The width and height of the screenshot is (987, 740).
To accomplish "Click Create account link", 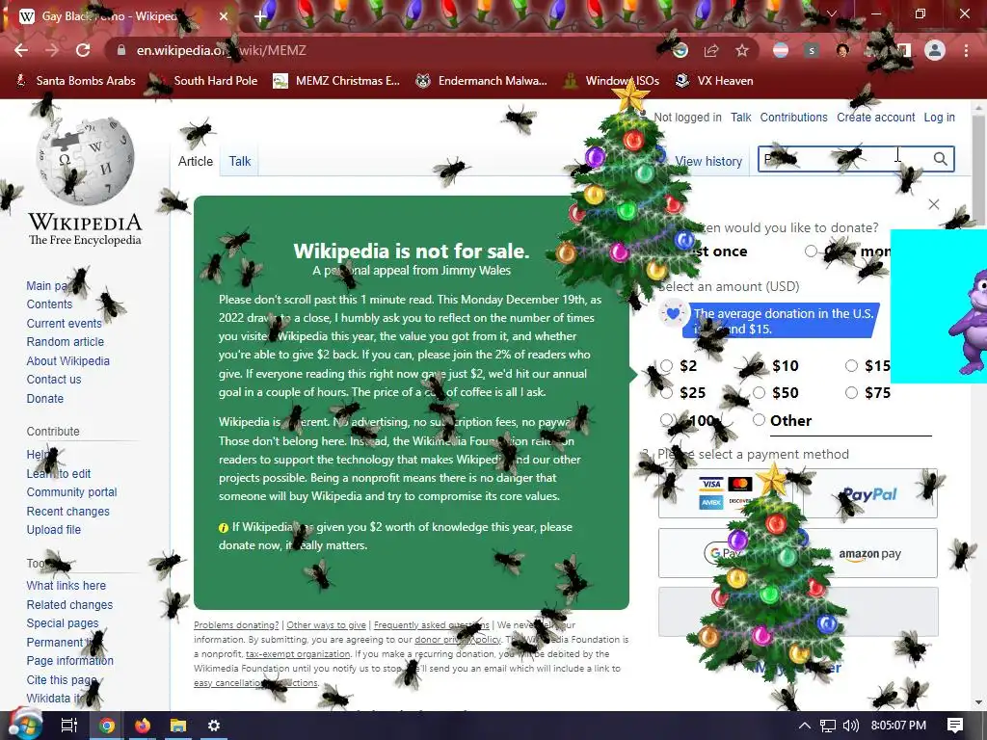I will tap(875, 117).
